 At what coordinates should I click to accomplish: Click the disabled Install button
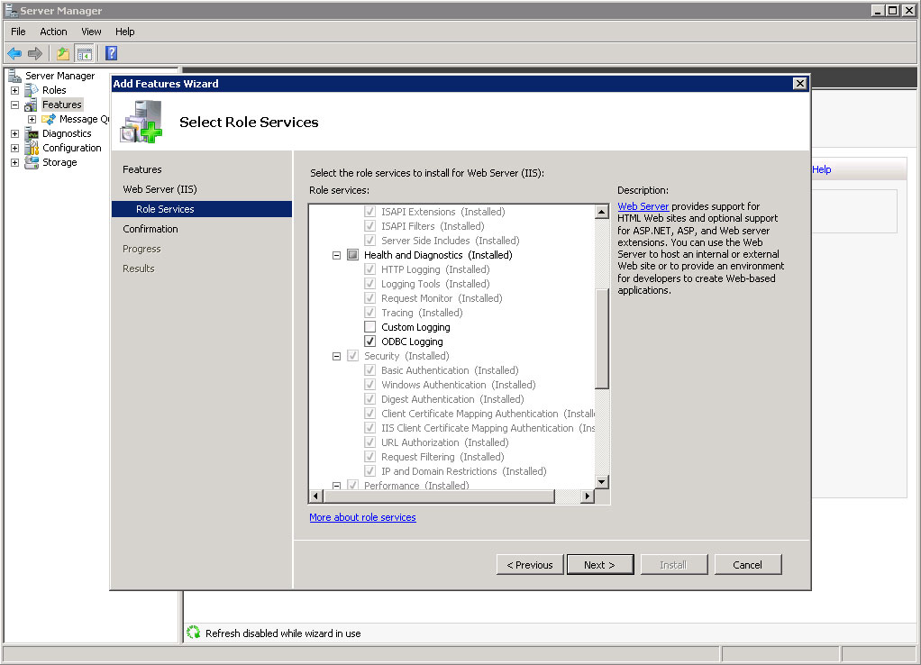[674, 565]
